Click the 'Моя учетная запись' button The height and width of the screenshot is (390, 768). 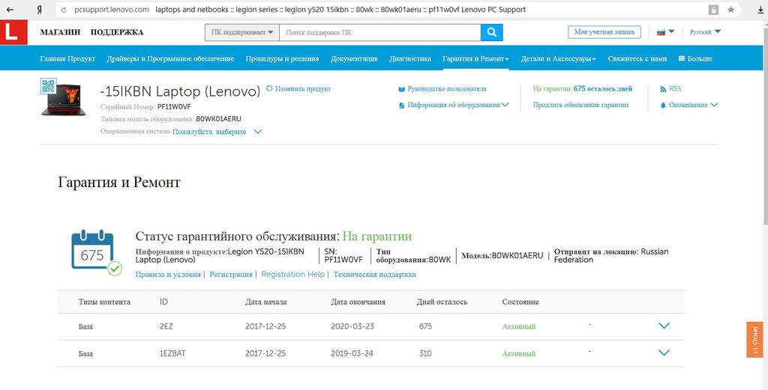click(x=604, y=32)
